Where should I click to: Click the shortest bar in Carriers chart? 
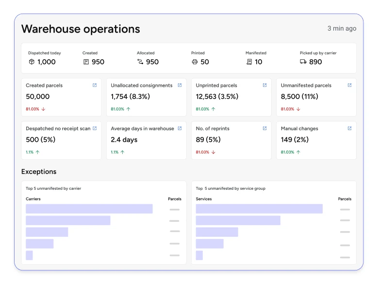[x=29, y=255]
